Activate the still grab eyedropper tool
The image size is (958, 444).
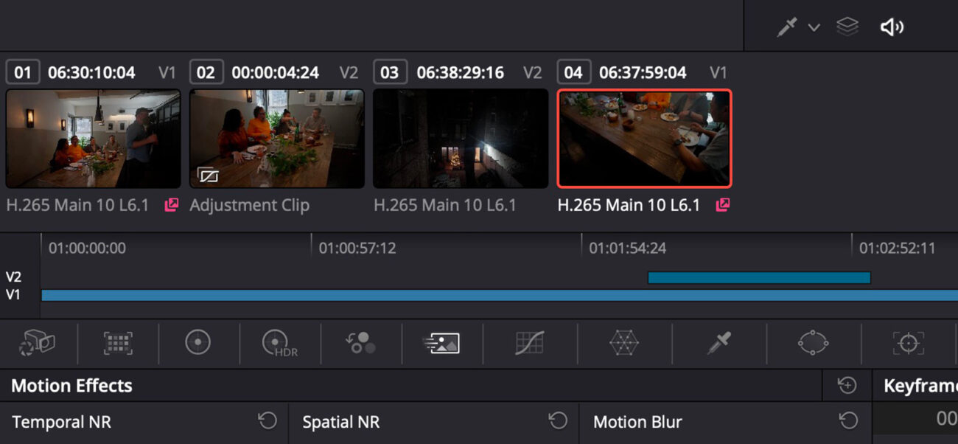point(786,27)
